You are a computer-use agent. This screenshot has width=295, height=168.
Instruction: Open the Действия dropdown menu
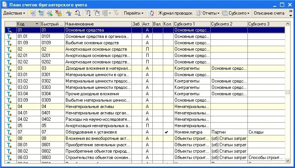pyautogui.click(x=14, y=13)
